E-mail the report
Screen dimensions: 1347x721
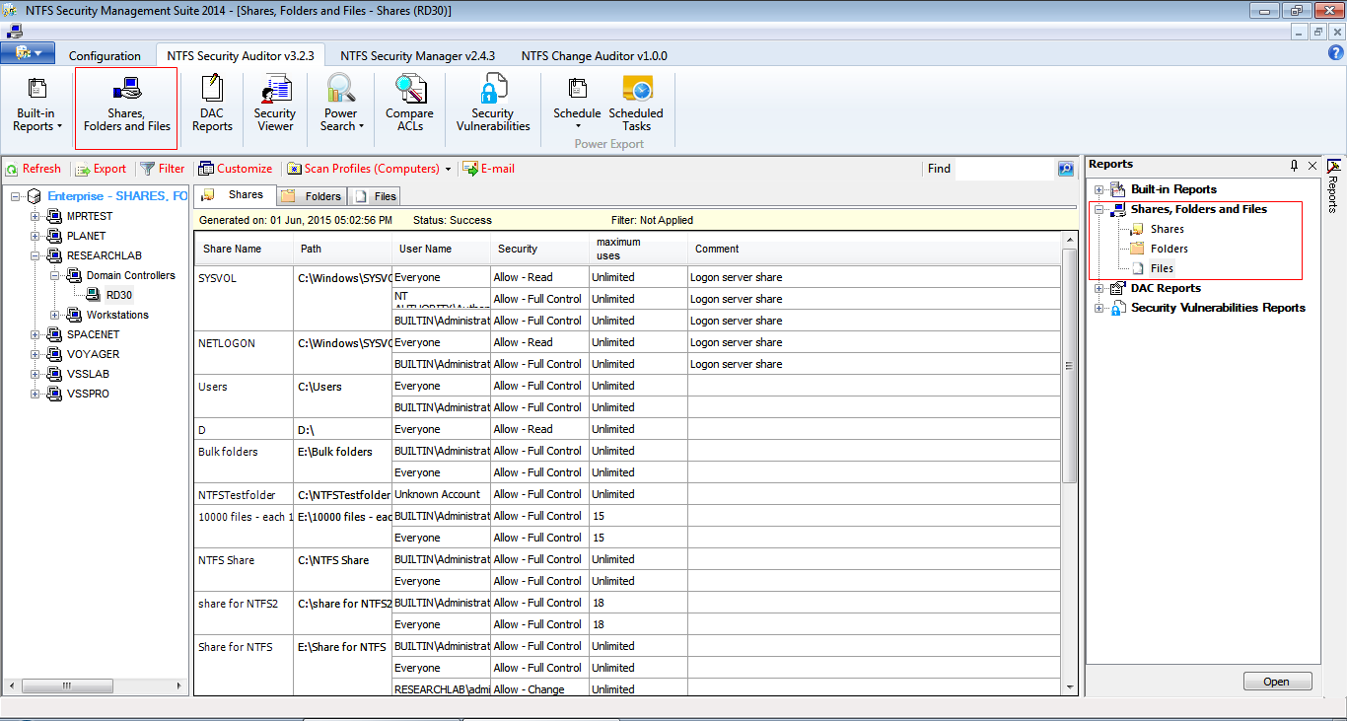tap(489, 169)
